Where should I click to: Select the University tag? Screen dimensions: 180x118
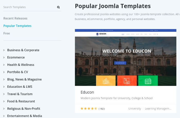(135, 109)
